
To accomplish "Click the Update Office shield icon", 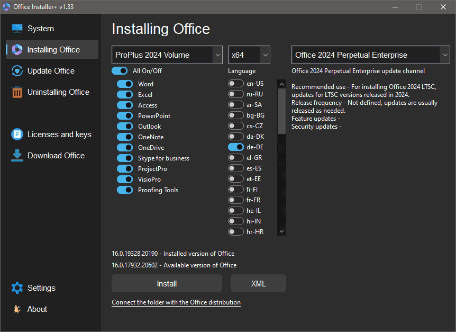I will [x=17, y=71].
